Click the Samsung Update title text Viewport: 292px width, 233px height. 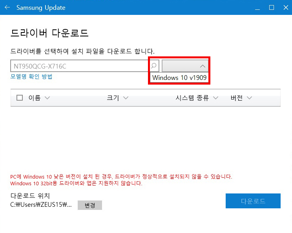click(41, 7)
